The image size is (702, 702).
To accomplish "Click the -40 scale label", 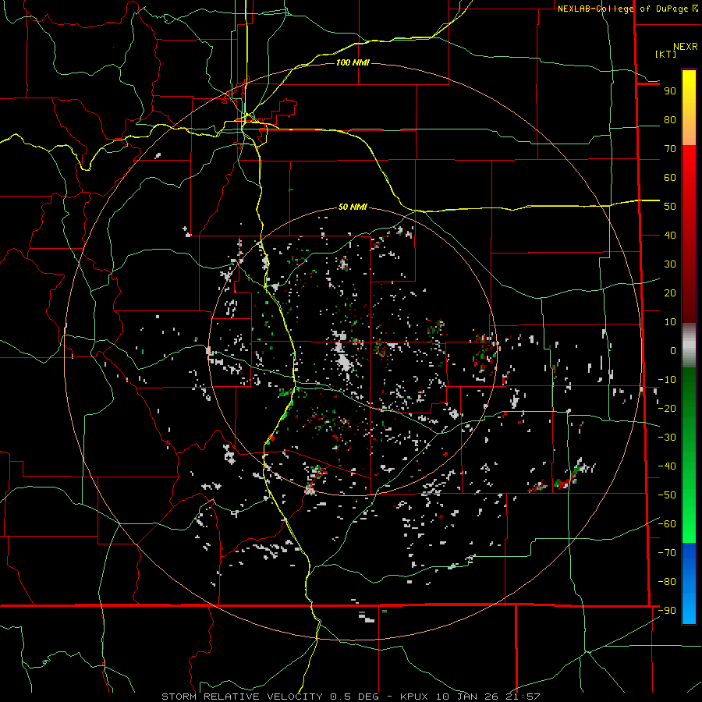I will (x=667, y=466).
